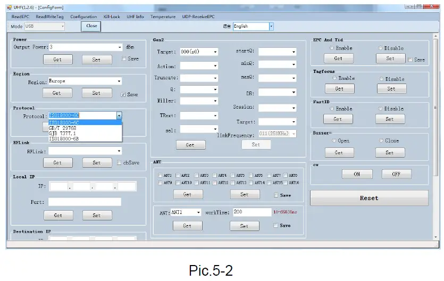Screen dimensions: 444x281
Task: Click Get in the Region section
Action: click(57, 93)
